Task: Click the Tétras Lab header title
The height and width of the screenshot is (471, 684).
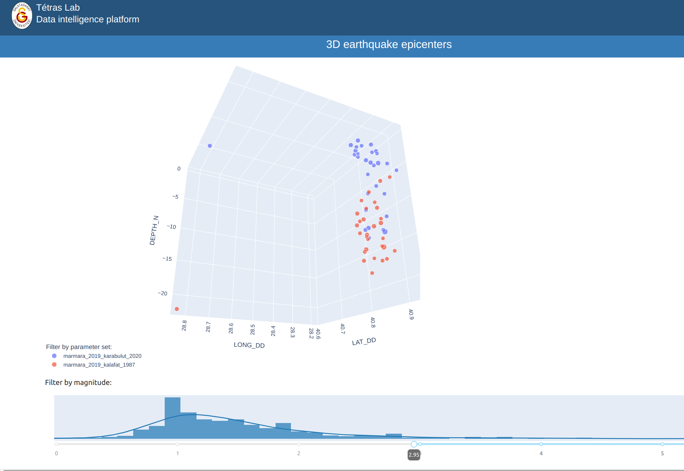Action: (58, 8)
